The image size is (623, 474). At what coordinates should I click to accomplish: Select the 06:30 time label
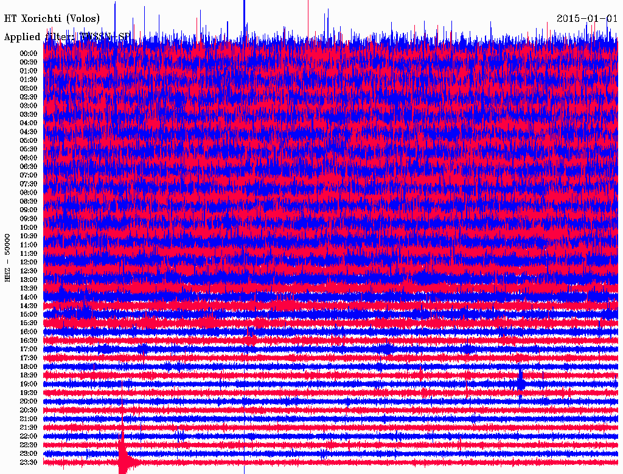click(29, 167)
